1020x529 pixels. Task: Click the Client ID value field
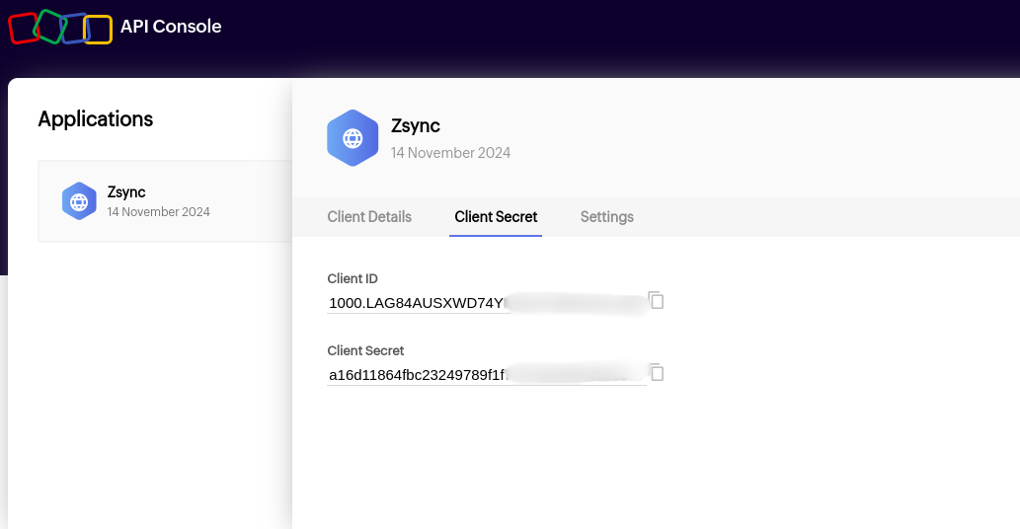pyautogui.click(x=416, y=303)
